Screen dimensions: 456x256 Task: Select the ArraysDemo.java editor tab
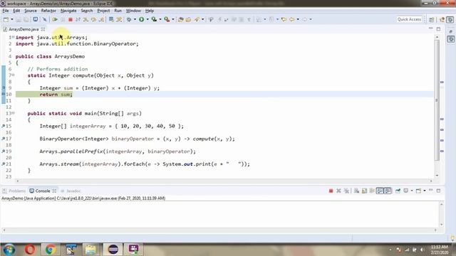point(24,29)
